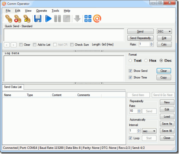This screenshot has width=179, height=154.
Task: Click the Automatically Start button
Action: tap(149, 138)
